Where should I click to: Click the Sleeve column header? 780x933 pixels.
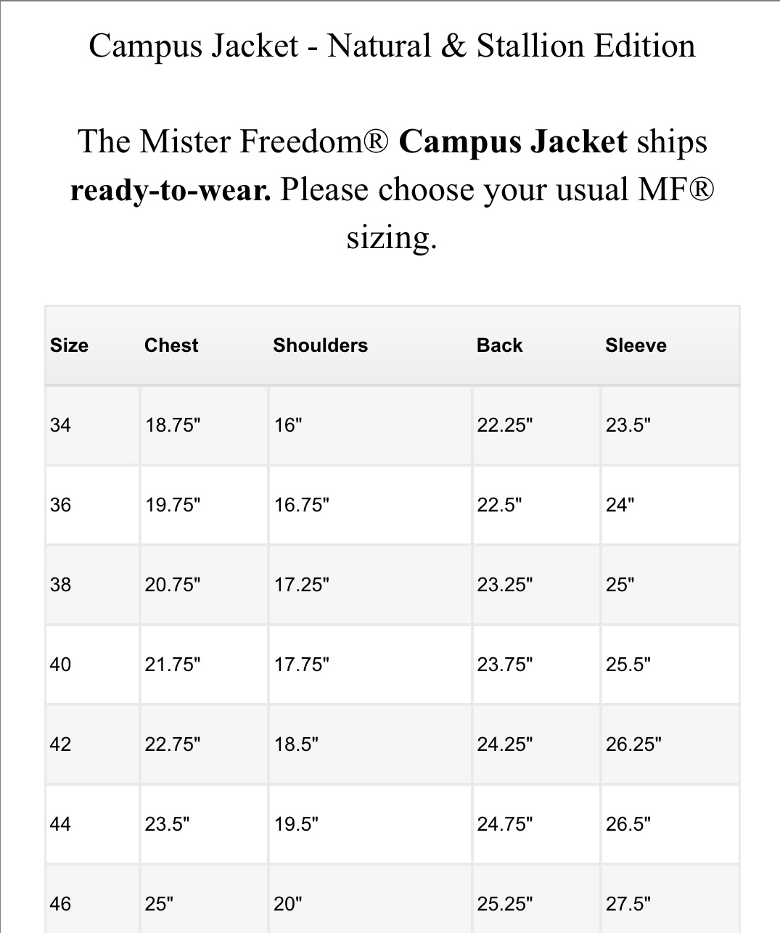point(636,345)
